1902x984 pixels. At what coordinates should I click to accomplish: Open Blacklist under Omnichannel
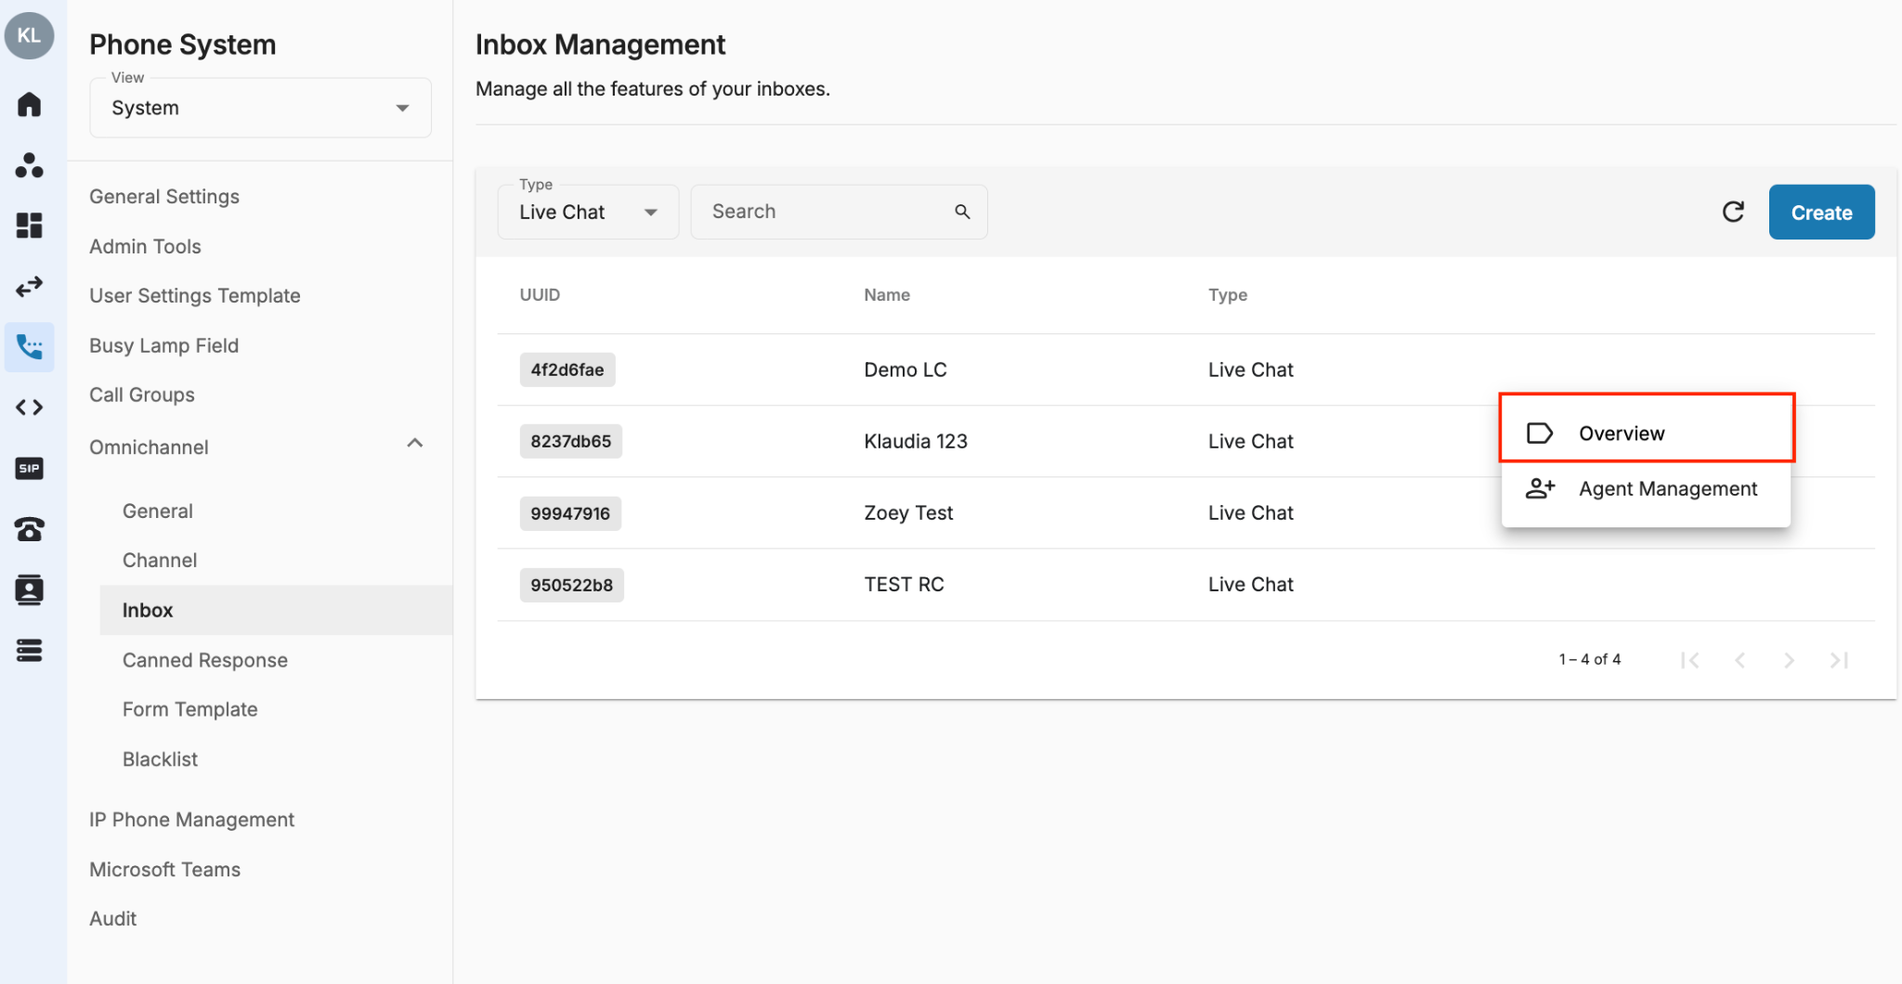160,759
